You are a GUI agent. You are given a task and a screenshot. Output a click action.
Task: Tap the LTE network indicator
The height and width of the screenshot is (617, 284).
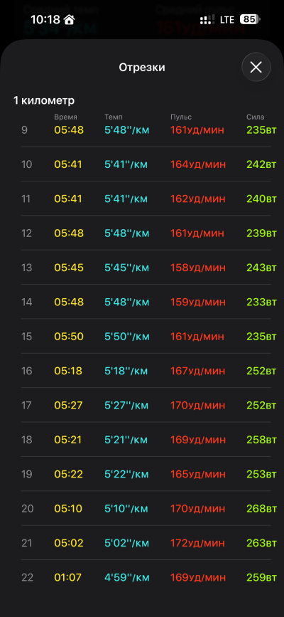[227, 19]
